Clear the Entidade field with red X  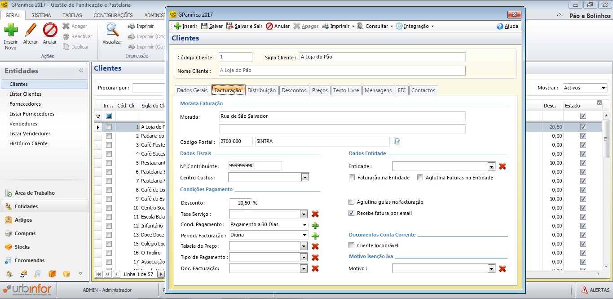tap(503, 166)
